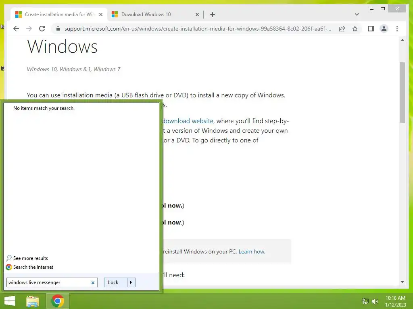Open Chrome's three-dot menu

coord(397,29)
